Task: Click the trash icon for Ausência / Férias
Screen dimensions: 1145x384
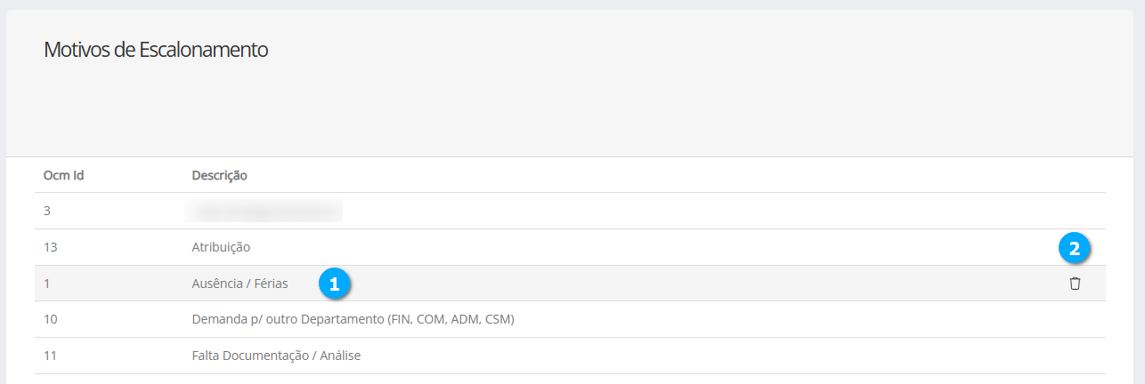Action: 1075,284
